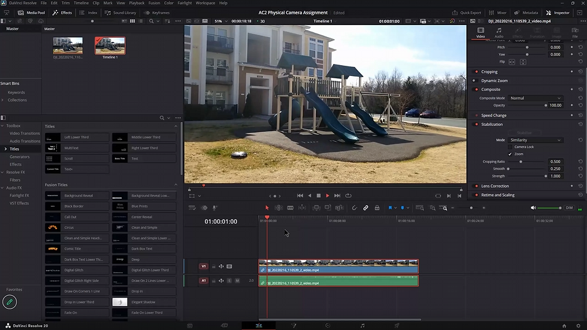Image resolution: width=587 pixels, height=330 pixels.
Task: Click the Replace Clip icon
Action: tap(340, 208)
